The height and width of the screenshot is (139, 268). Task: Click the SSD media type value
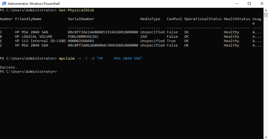coord(144,36)
